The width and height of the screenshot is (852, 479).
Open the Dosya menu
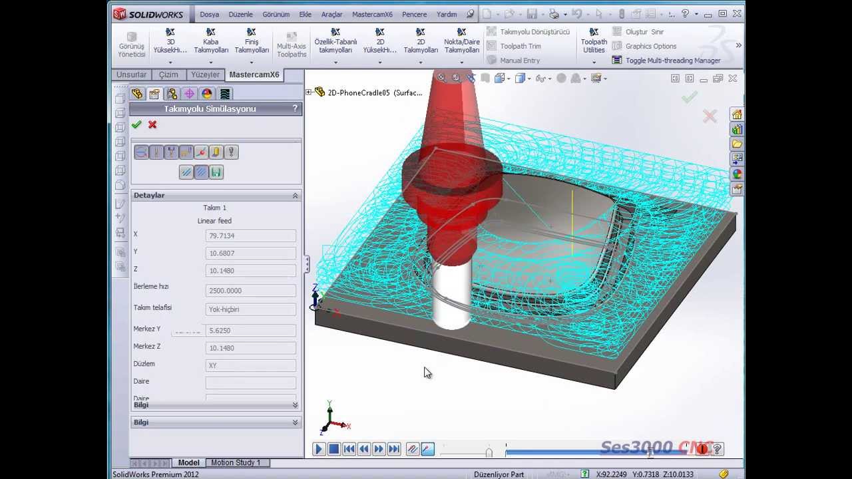pos(209,14)
